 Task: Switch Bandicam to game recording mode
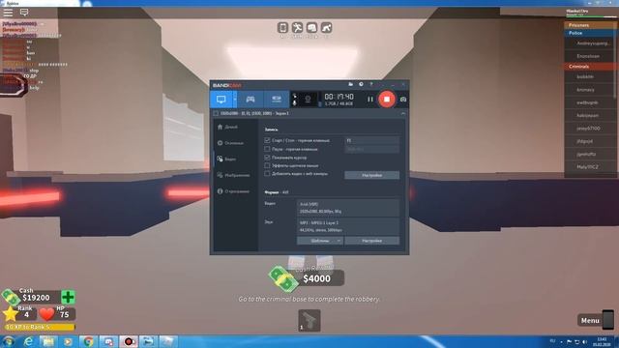(251, 99)
